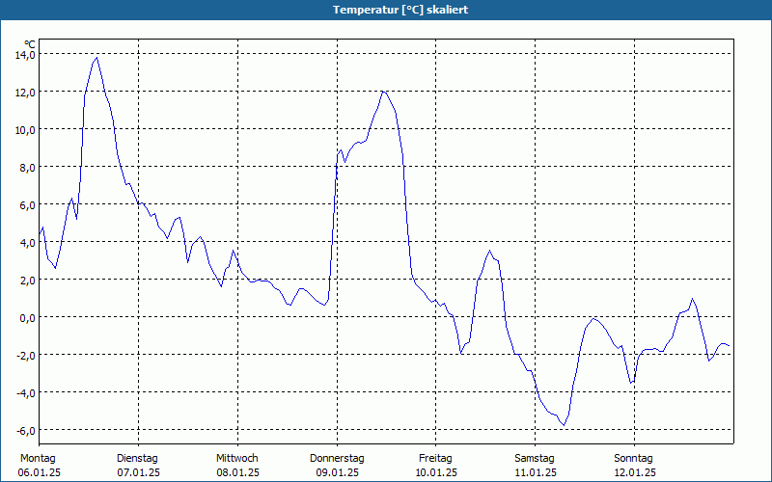Click the 8,0 y-axis label
The width and height of the screenshot is (772, 482).
point(28,168)
